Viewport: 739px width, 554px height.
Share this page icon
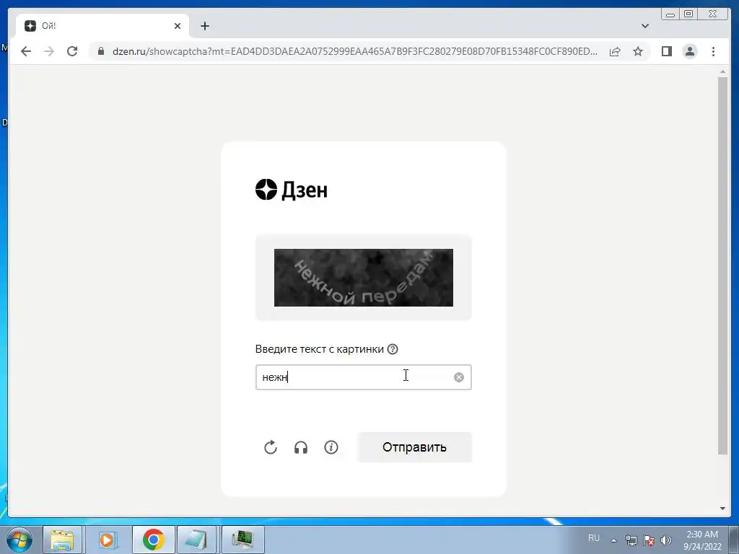(615, 51)
